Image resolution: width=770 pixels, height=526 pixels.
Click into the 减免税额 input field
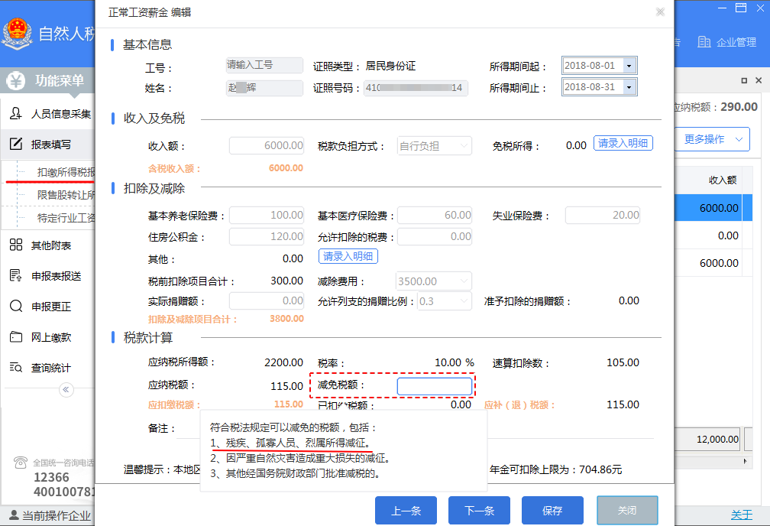(x=434, y=386)
